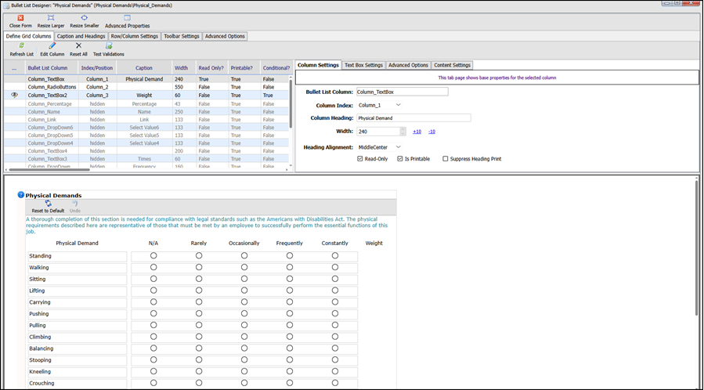Click the Column Heading text field
The image size is (704, 390).
point(413,118)
